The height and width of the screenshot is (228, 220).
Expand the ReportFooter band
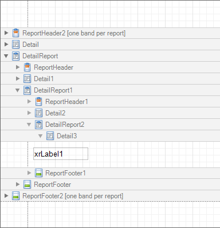18,184
